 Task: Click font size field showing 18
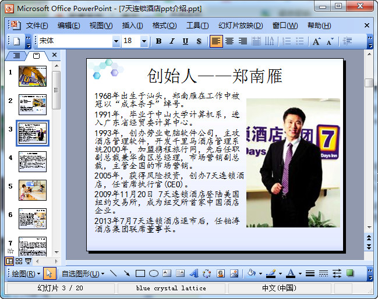(x=131, y=41)
